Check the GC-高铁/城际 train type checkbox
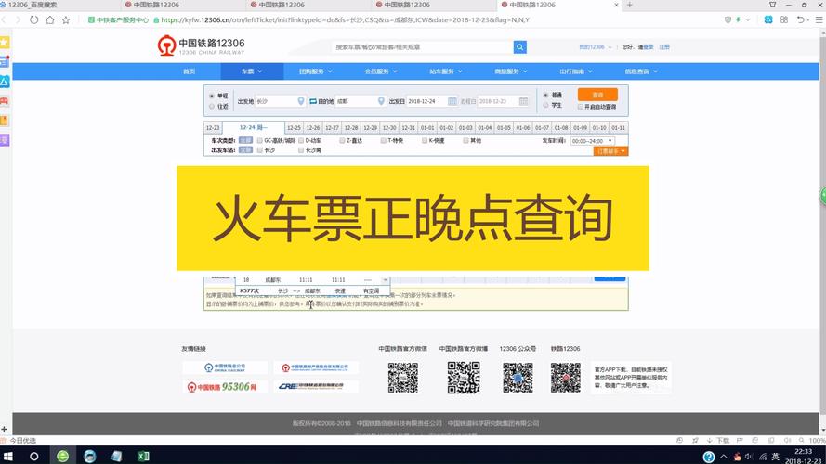 click(260, 141)
